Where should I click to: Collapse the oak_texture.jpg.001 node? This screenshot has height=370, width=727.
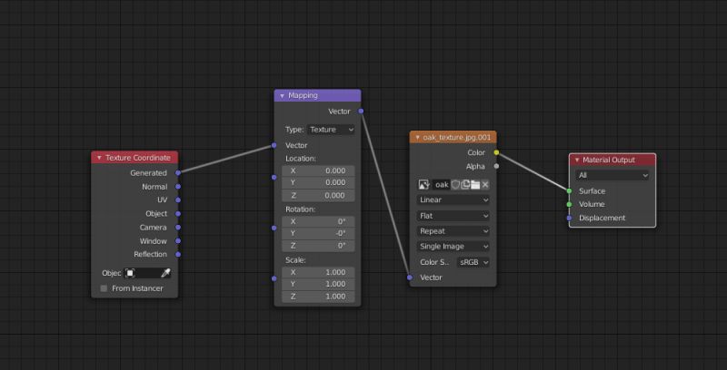pos(417,137)
